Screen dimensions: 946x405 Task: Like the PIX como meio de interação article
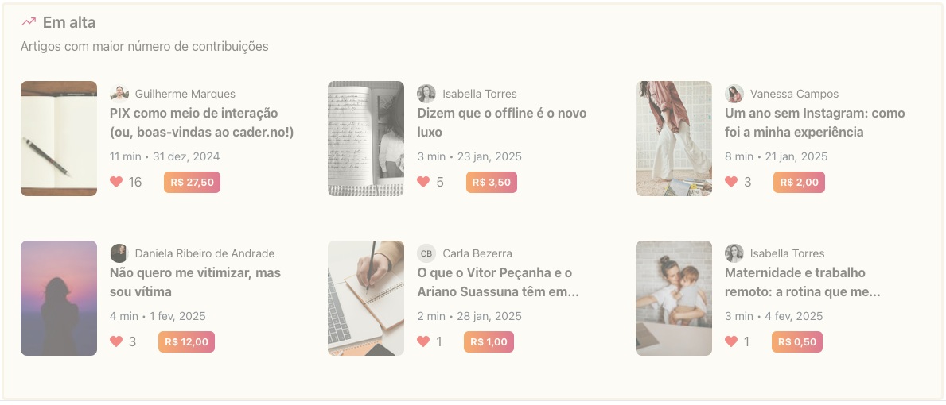(116, 182)
